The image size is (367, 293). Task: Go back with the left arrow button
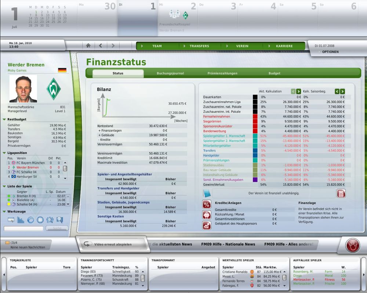tap(101, 46)
